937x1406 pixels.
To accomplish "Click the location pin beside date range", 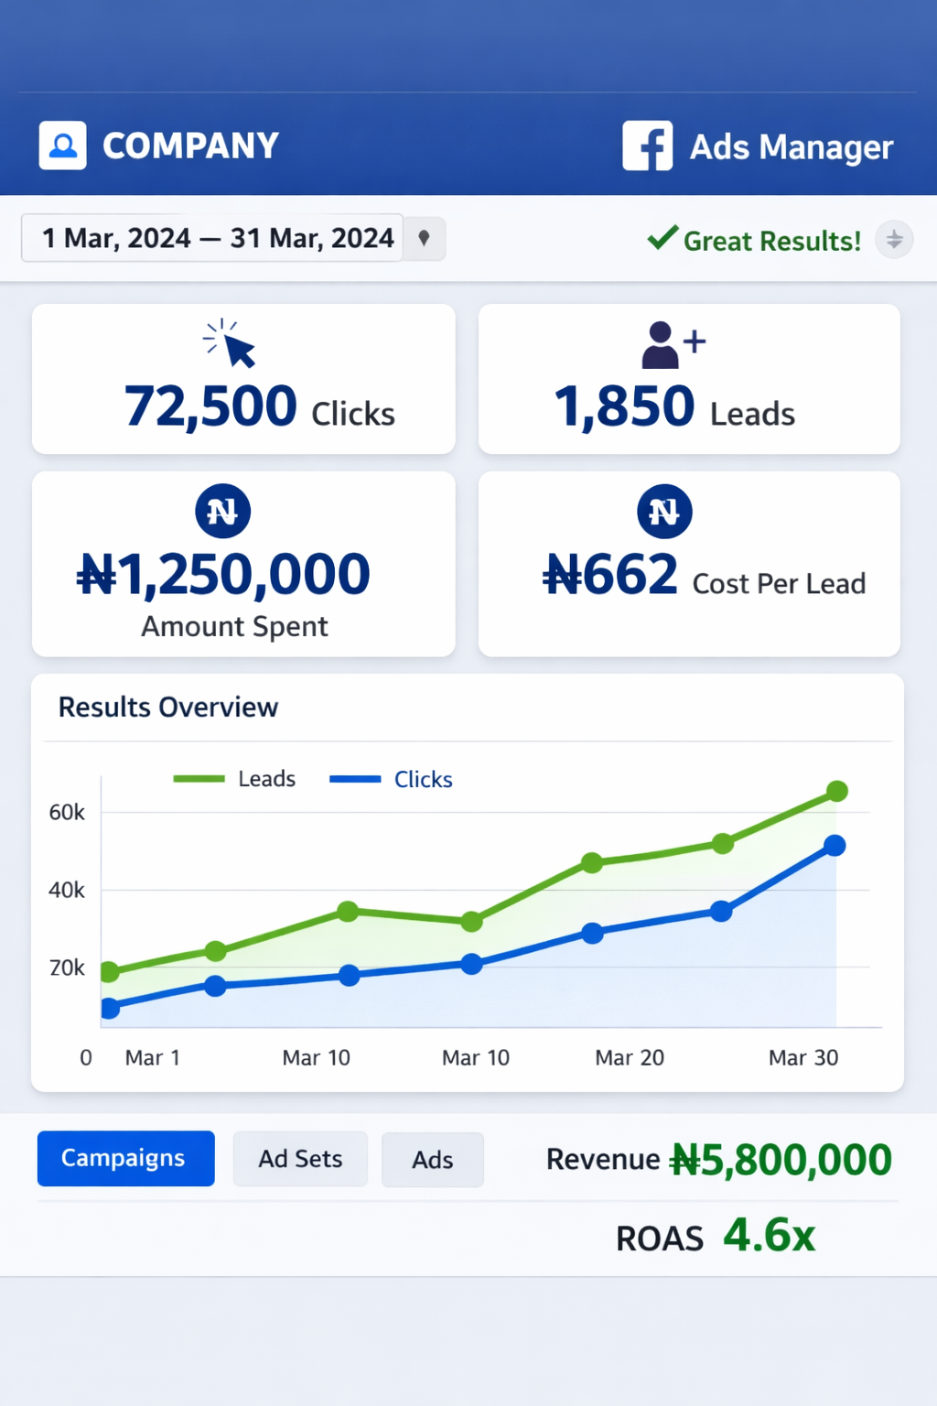I will pyautogui.click(x=425, y=237).
